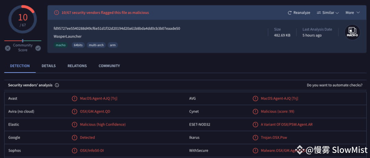Vote positive with community checkmark icon
This screenshot has height=158, width=370.
[x=38, y=48]
